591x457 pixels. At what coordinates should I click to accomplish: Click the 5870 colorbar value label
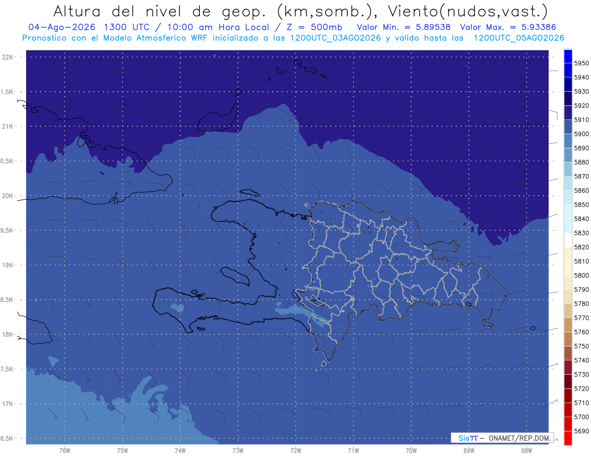pyautogui.click(x=582, y=176)
